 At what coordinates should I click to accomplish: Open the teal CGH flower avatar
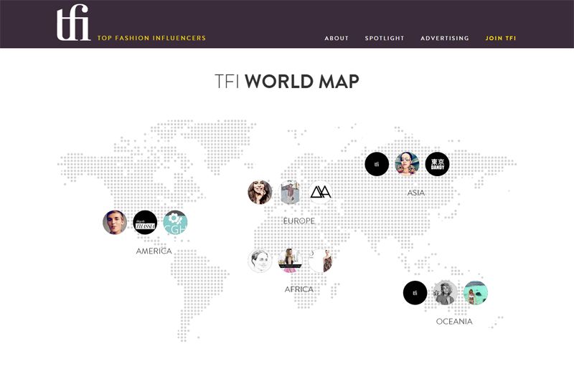pyautogui.click(x=175, y=222)
